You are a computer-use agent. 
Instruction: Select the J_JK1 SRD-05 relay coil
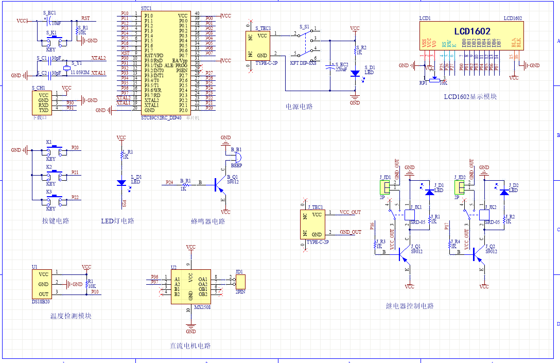(x=410, y=214)
